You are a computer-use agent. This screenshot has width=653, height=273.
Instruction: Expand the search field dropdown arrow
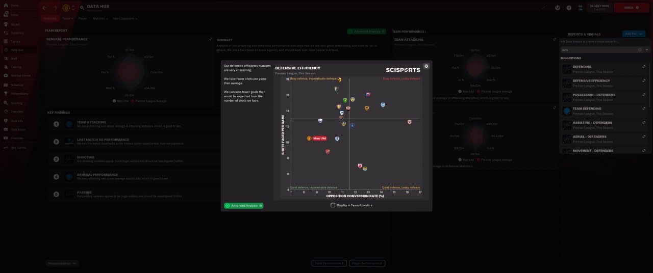(x=647, y=50)
